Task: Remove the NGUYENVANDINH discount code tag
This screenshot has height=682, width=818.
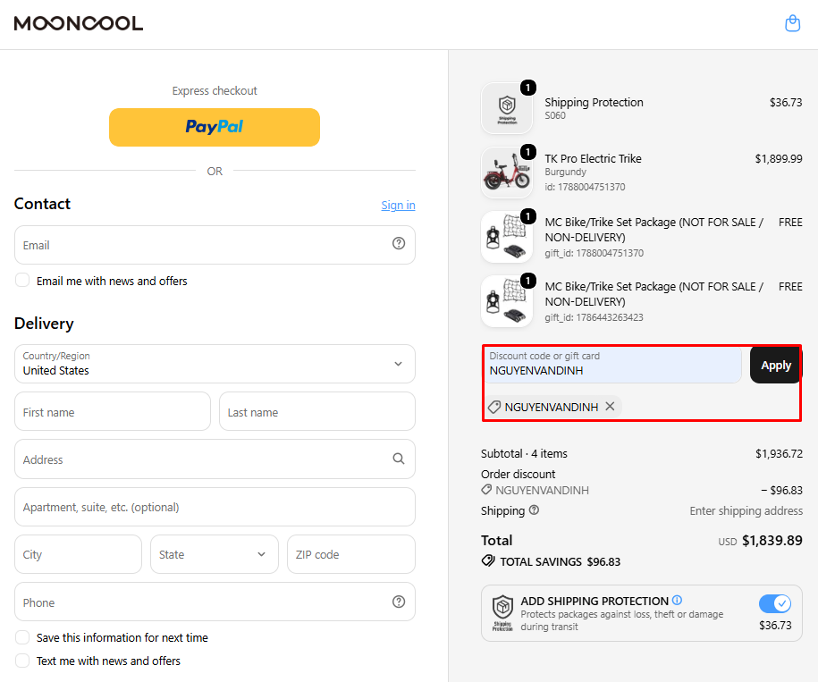Action: pos(610,406)
